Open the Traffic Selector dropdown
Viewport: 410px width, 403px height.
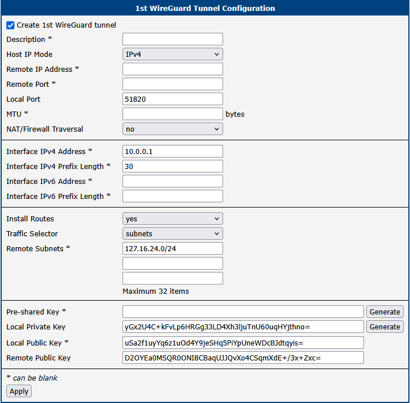(x=173, y=233)
